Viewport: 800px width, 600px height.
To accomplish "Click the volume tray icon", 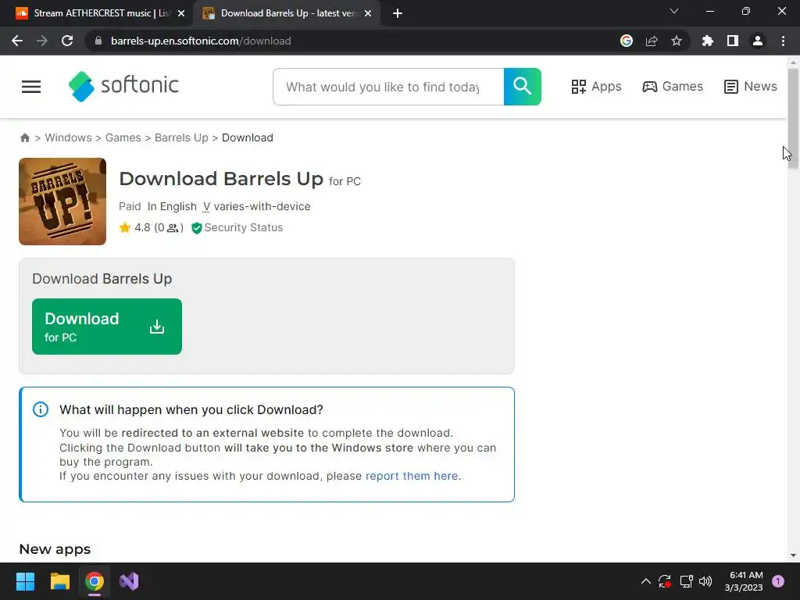I will pyautogui.click(x=705, y=581).
